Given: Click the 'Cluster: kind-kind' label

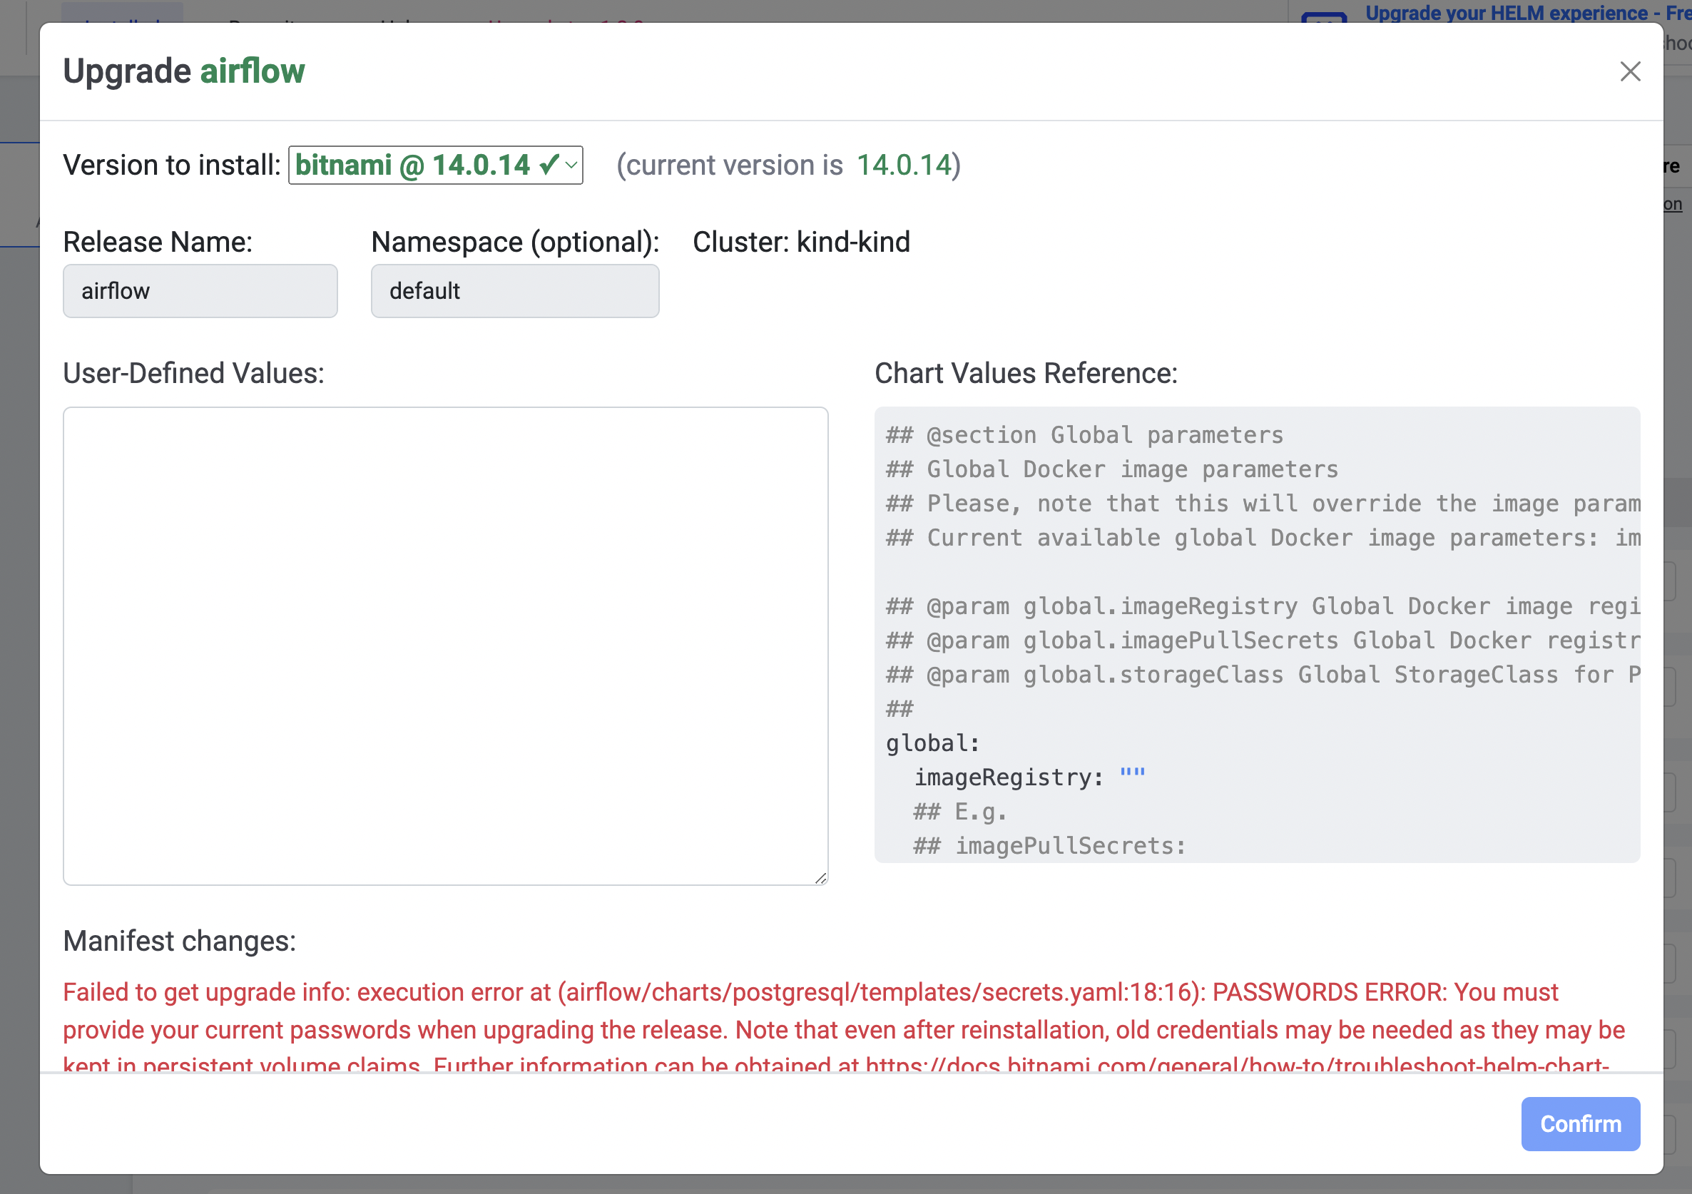Looking at the screenshot, I should (x=802, y=242).
